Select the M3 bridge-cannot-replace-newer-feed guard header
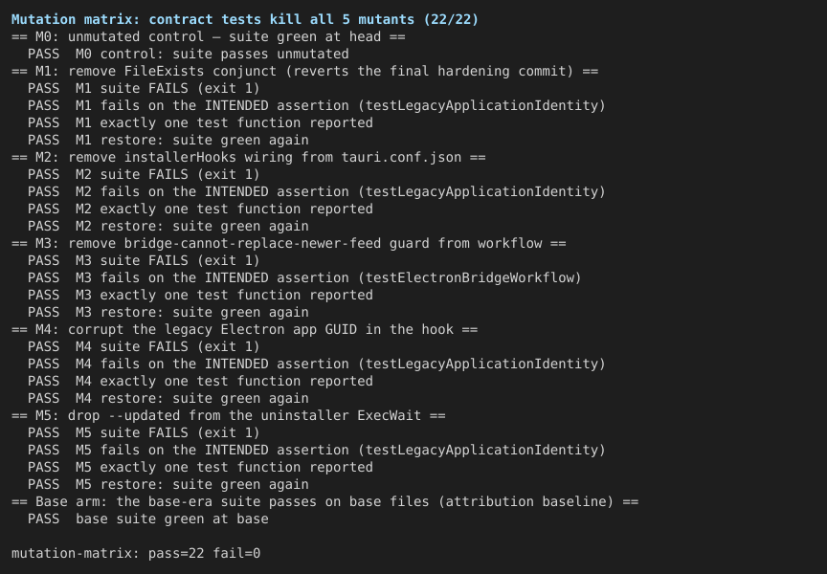Viewport: 827px width, 574px height. pyautogui.click(x=288, y=244)
